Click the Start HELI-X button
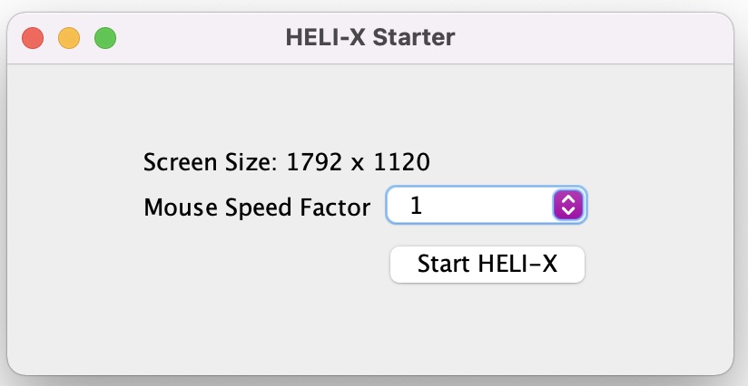 click(487, 265)
